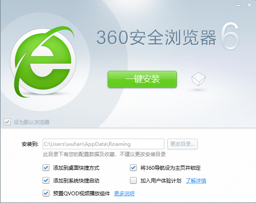The height and width of the screenshot is (203, 256).
Task: Click the 360安全浏览器 title text
Action: tap(156, 38)
